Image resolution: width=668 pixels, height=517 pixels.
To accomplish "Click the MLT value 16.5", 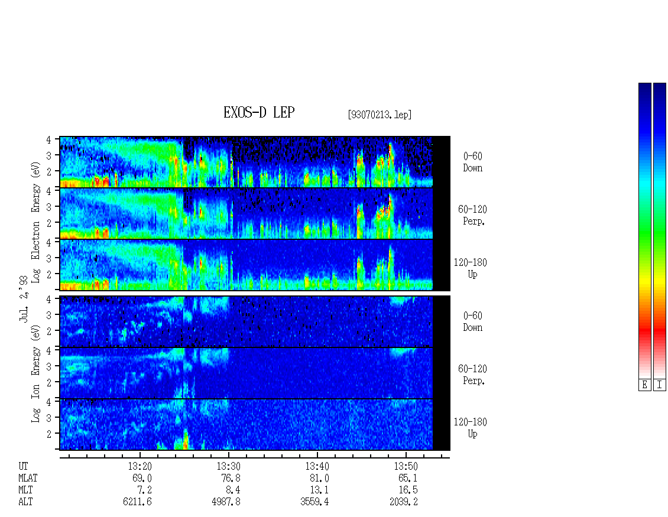I will coord(408,490).
